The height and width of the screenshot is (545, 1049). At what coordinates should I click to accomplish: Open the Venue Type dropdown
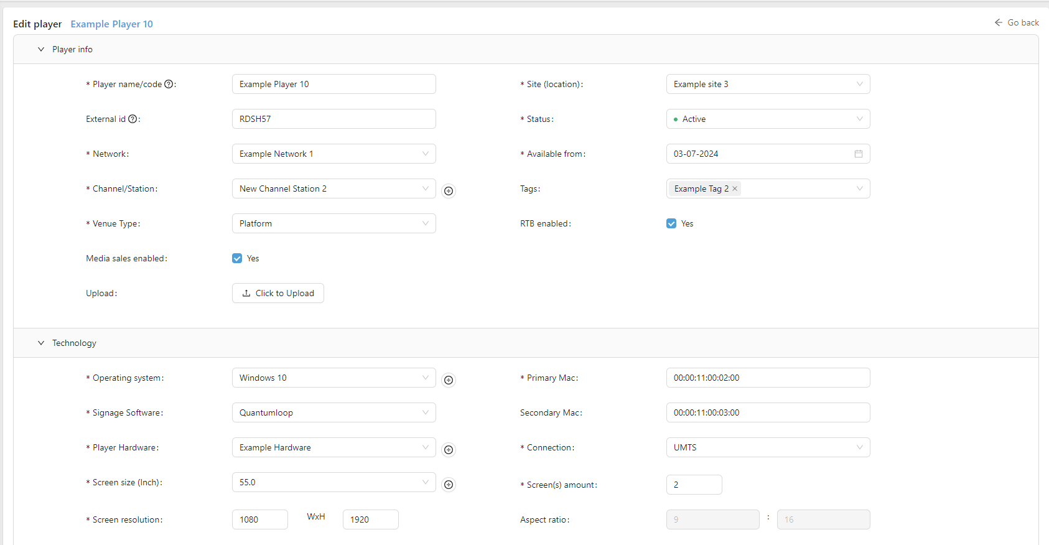tap(333, 223)
